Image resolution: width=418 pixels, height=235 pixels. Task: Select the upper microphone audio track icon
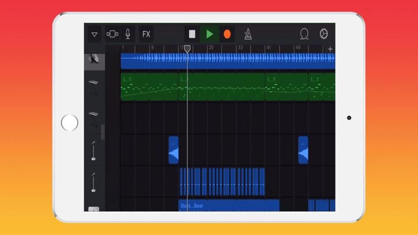pyautogui.click(x=94, y=150)
